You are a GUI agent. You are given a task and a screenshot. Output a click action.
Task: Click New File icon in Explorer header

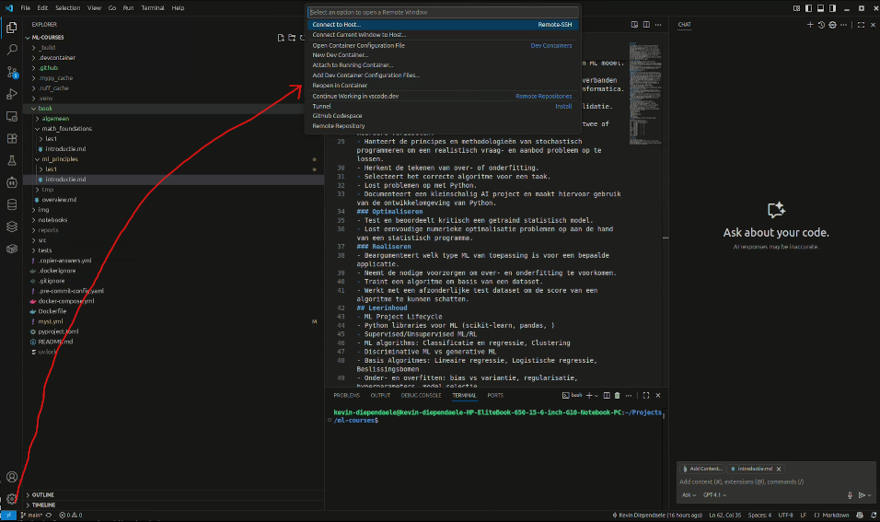[x=280, y=38]
